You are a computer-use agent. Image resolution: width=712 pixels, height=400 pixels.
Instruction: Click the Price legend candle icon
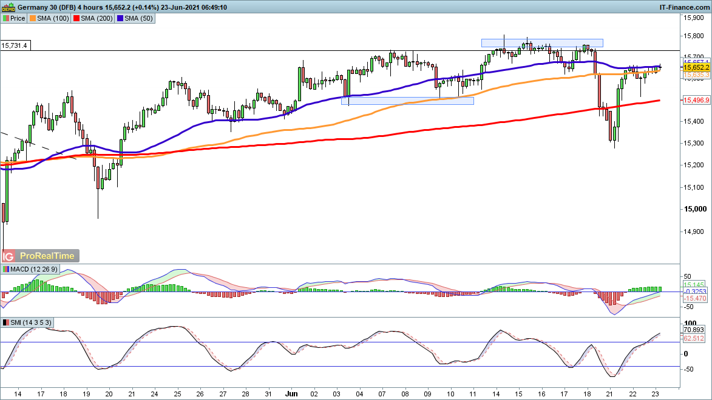tap(5, 18)
